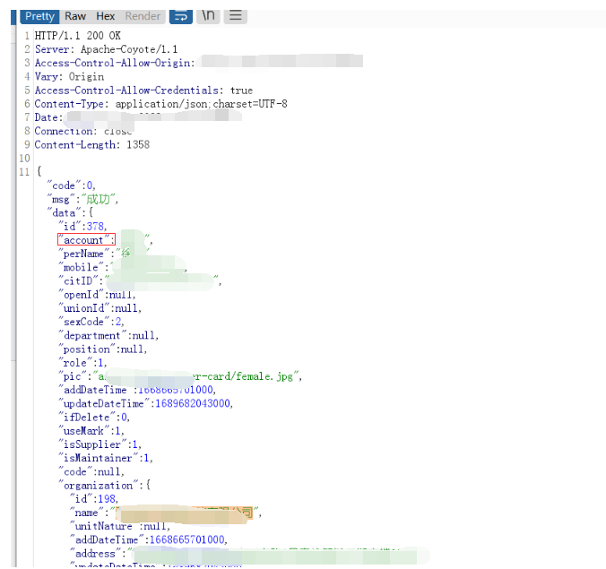Select the "department":null line

[x=108, y=335]
